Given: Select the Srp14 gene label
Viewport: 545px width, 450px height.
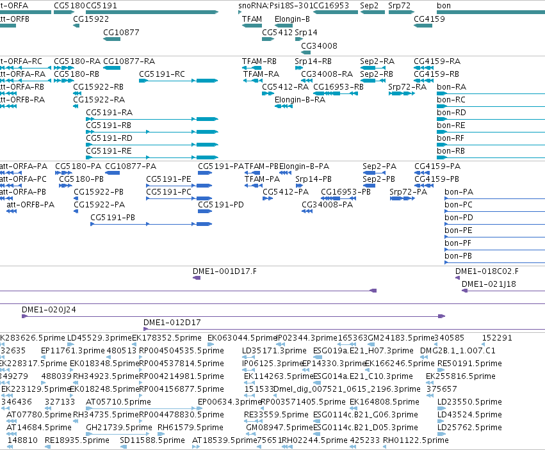Looking at the screenshot, I should point(306,32).
